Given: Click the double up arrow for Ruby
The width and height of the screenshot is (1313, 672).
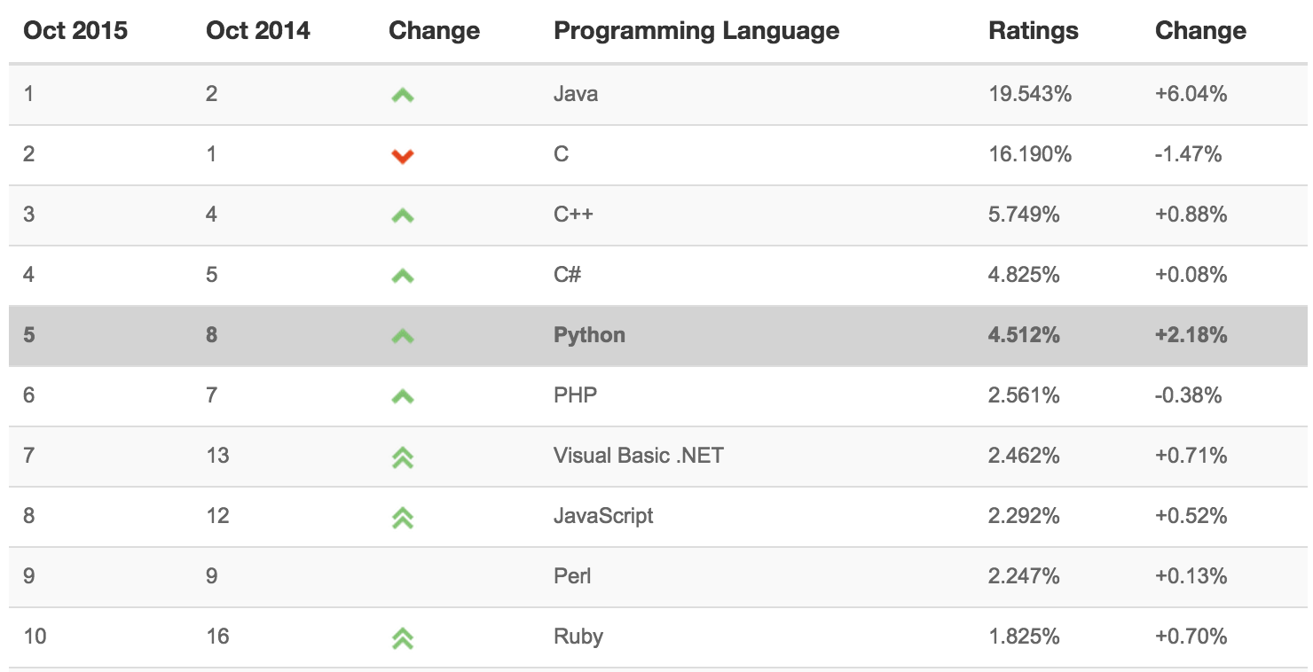Looking at the screenshot, I should (402, 638).
